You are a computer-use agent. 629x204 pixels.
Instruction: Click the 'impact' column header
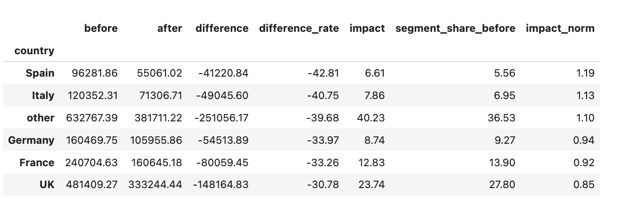367,28
